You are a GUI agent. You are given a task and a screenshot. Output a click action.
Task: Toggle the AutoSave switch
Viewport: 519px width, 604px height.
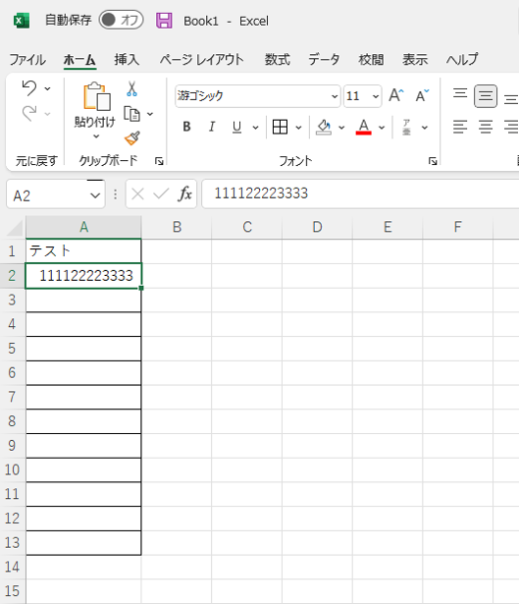(x=122, y=20)
